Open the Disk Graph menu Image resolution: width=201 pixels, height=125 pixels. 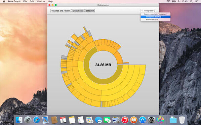pos(14,1)
